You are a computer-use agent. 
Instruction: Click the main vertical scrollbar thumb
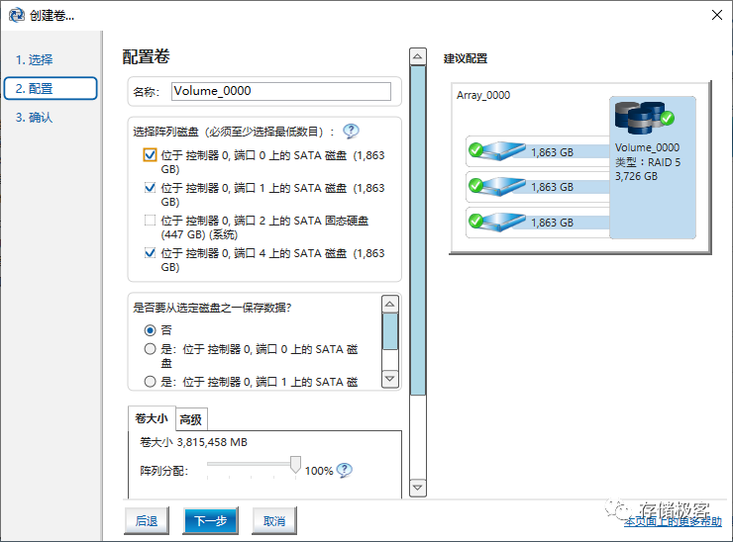click(x=417, y=230)
